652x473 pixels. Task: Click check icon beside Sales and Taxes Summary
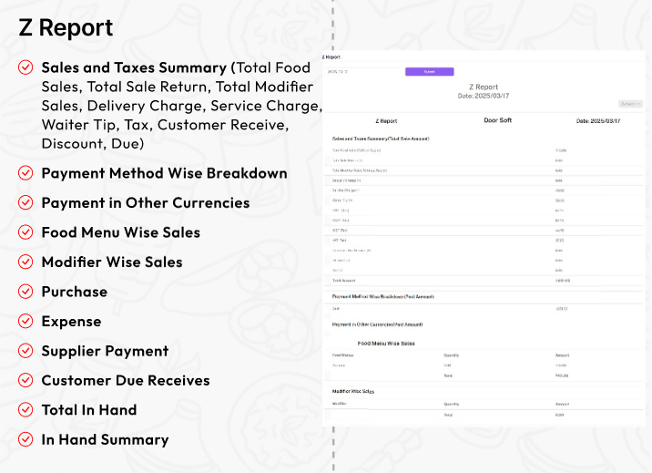coord(25,67)
